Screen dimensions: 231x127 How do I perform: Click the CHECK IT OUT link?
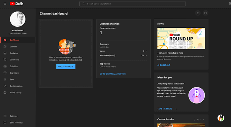(x=164, y=65)
